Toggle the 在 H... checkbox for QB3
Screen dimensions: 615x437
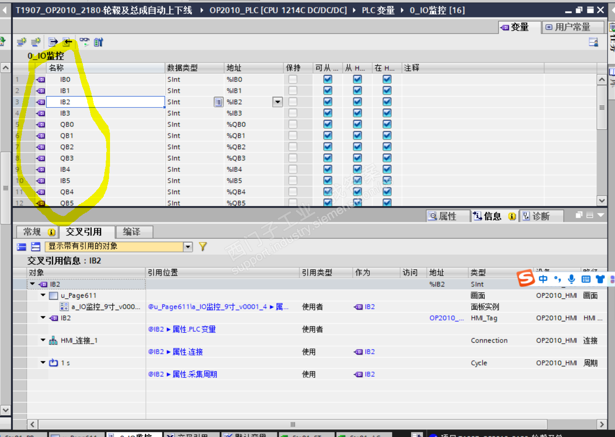point(387,158)
